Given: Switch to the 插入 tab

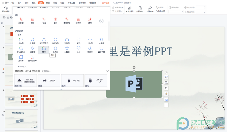Looking at the screenshot, I should 19,3.
